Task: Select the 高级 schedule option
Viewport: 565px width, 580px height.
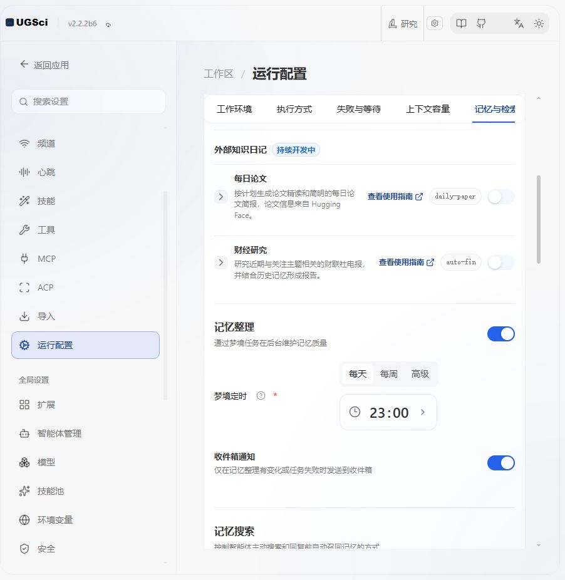Action: [420, 374]
